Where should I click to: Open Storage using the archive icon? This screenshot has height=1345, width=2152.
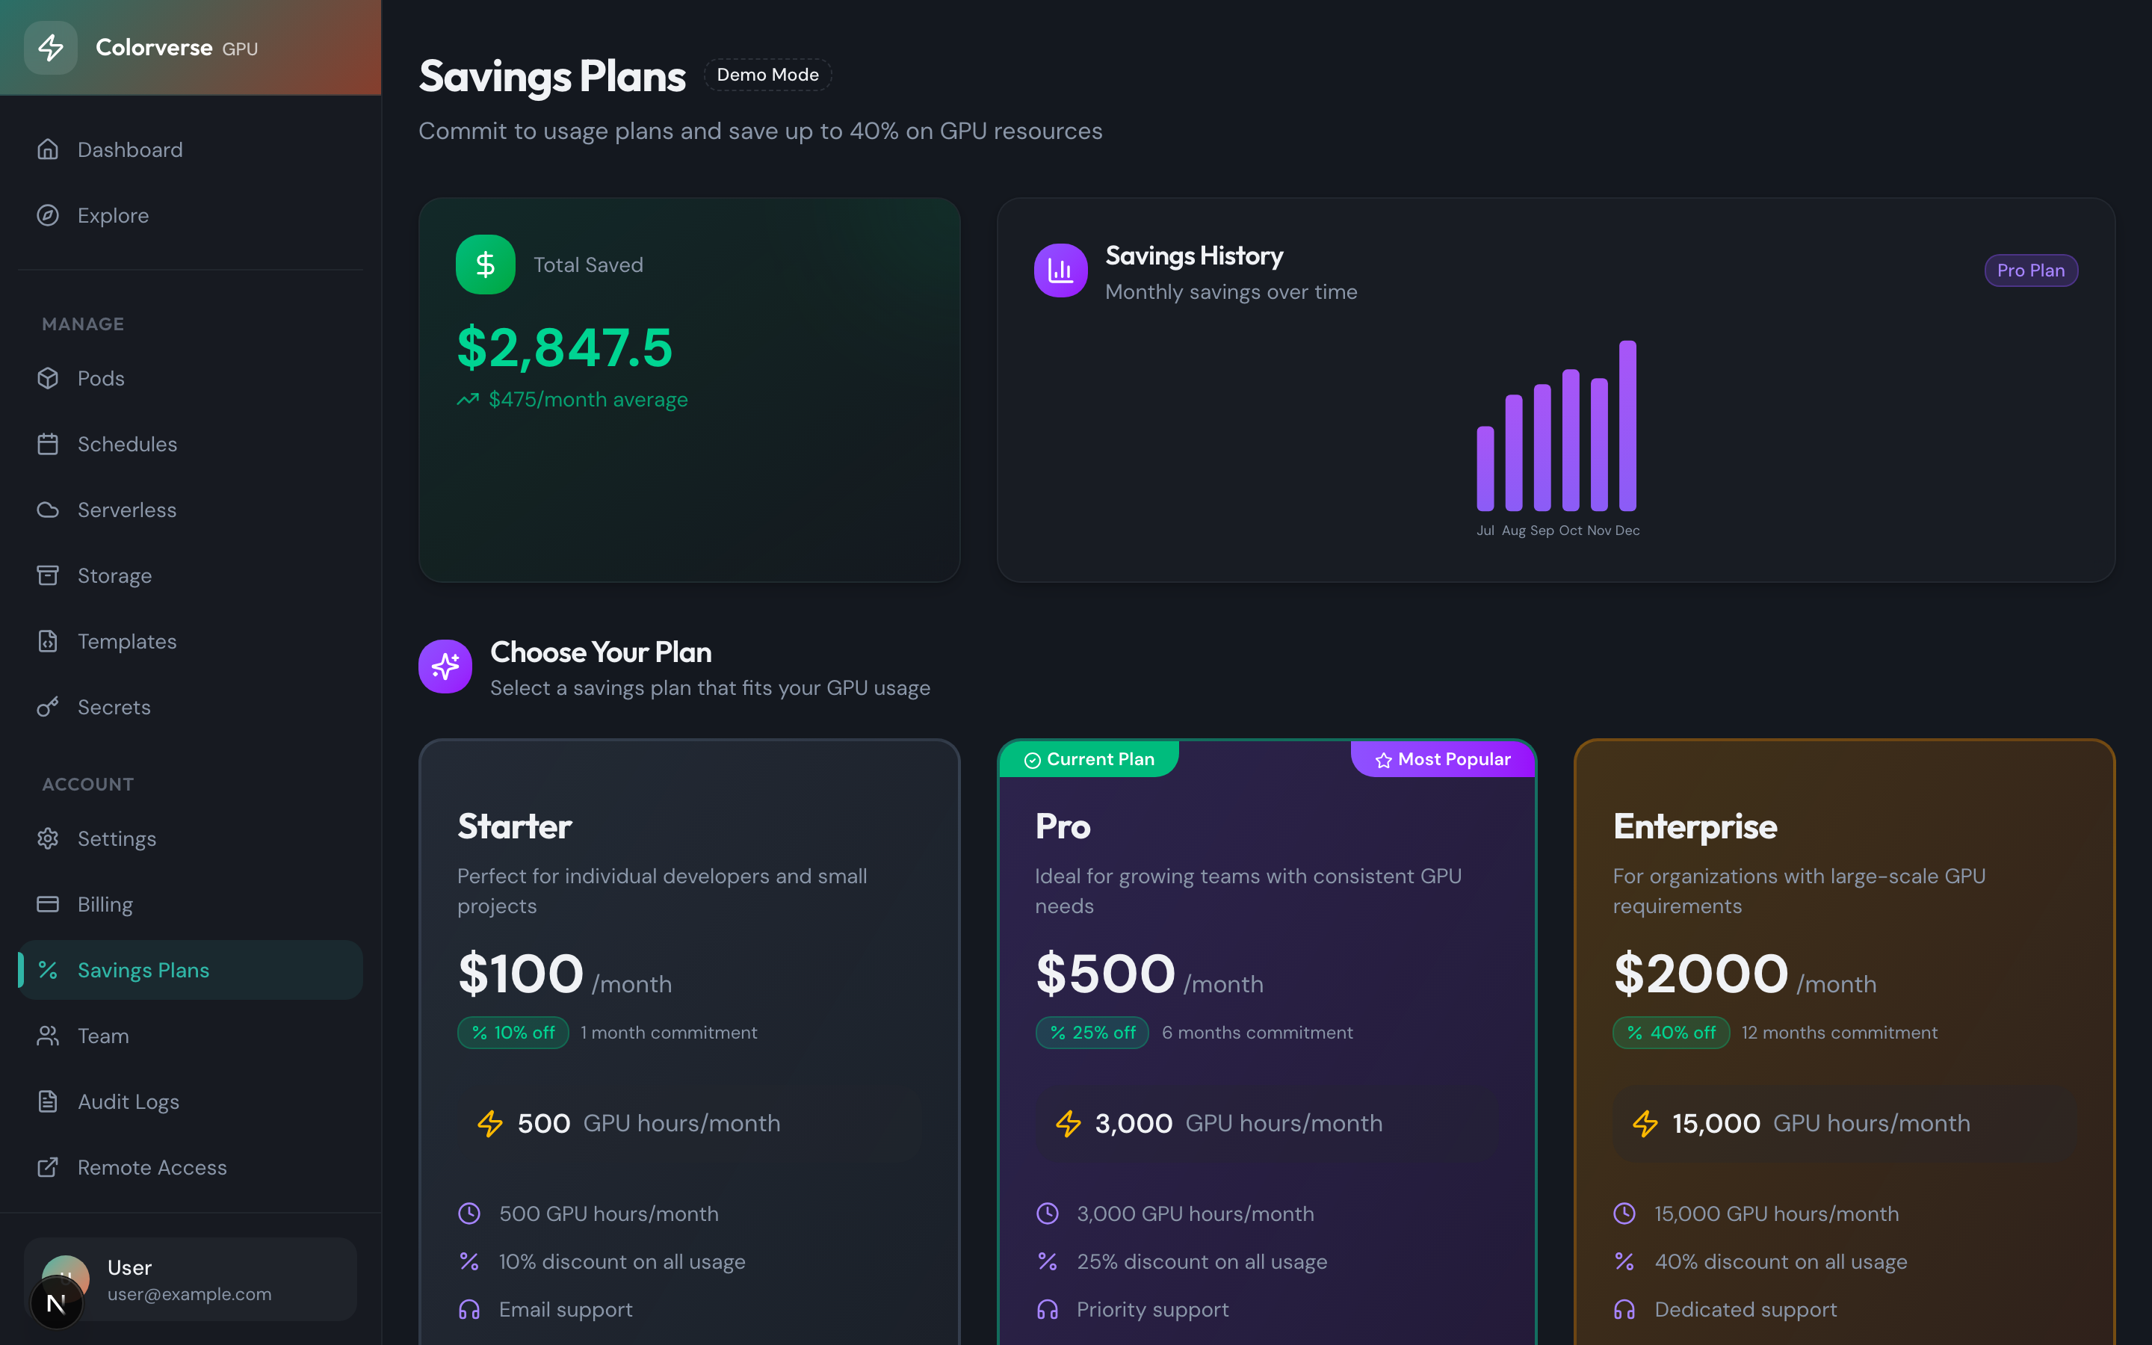[x=49, y=575]
